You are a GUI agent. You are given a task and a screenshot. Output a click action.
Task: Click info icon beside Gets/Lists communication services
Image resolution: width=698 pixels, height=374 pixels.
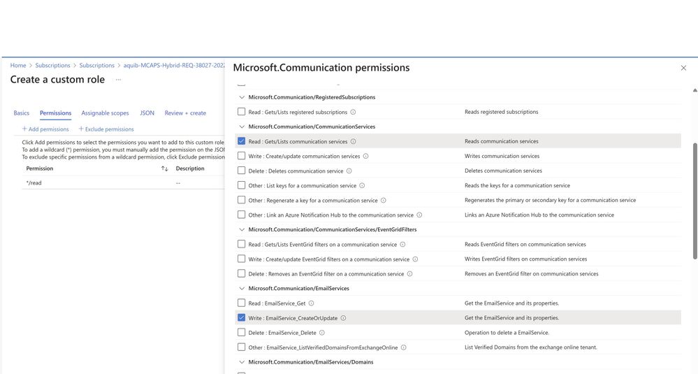pos(353,142)
